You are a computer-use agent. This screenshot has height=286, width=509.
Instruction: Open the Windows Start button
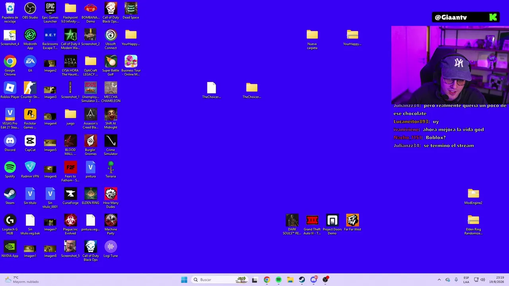(x=184, y=280)
